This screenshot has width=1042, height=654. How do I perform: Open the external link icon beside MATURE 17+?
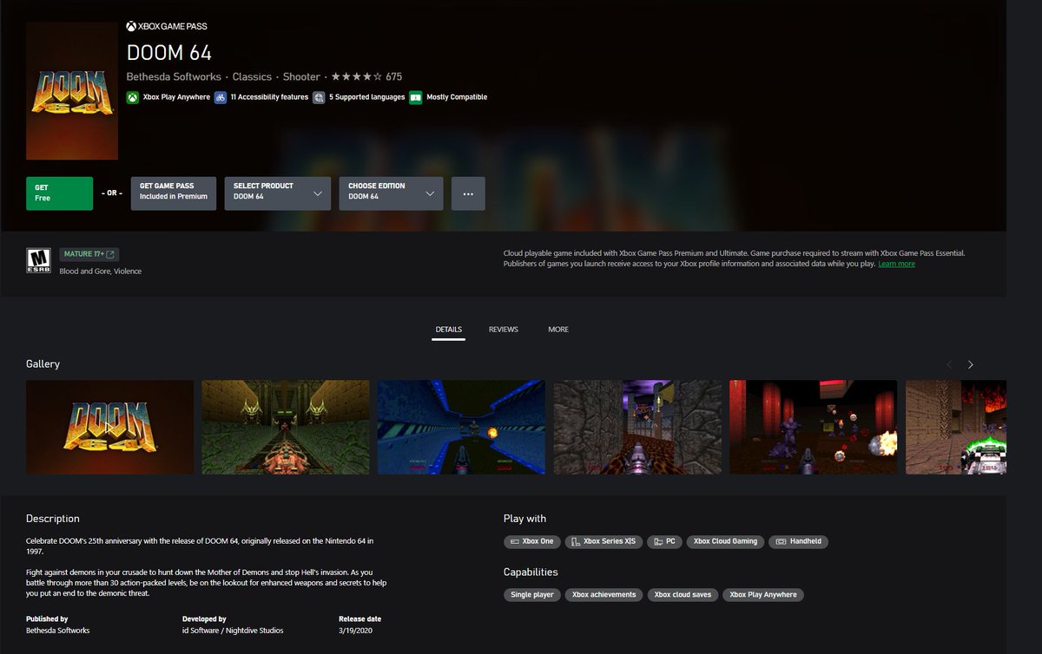pyautogui.click(x=111, y=254)
